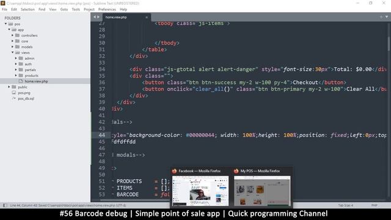Click the products folder icon

21,76
